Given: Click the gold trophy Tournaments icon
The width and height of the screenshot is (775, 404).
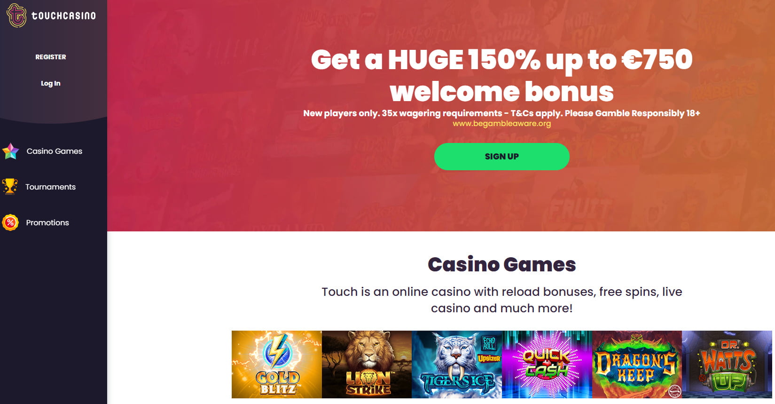Looking at the screenshot, I should (x=10, y=186).
